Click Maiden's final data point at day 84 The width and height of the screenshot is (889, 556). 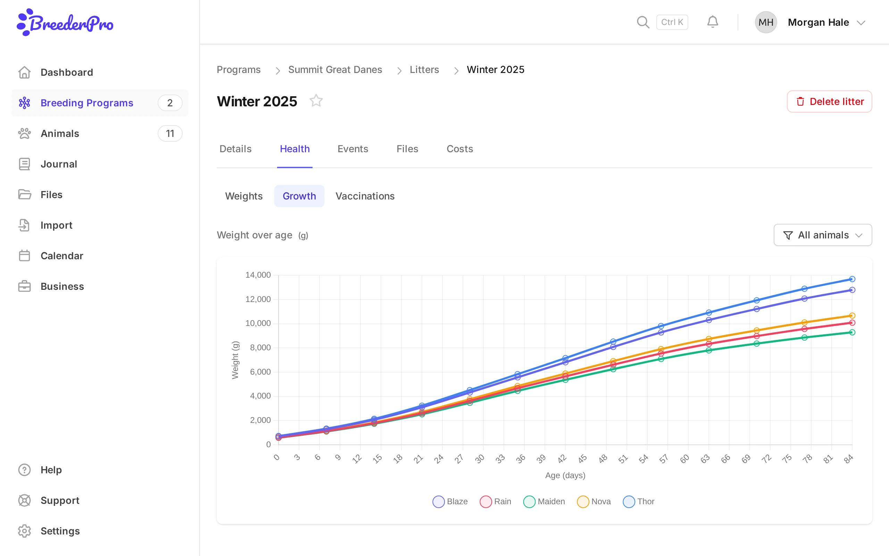852,333
